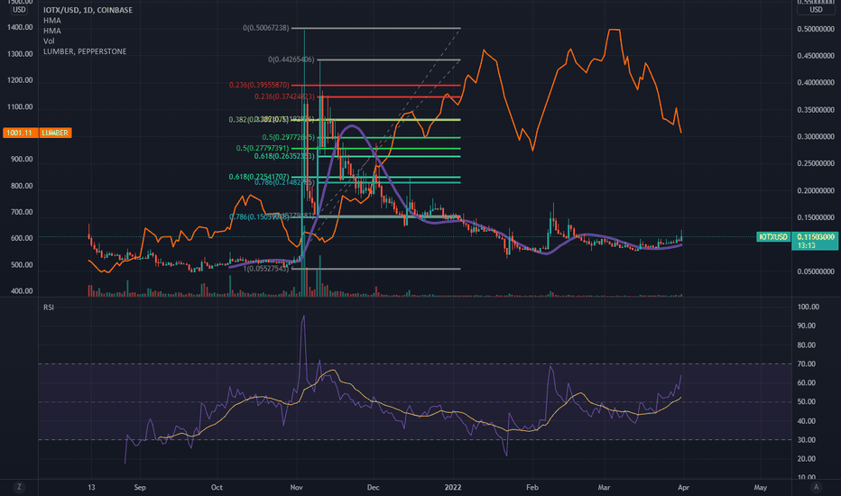Image resolution: width=841 pixels, height=496 pixels.
Task: Click the Feb label on time axis
Action: pos(532,487)
